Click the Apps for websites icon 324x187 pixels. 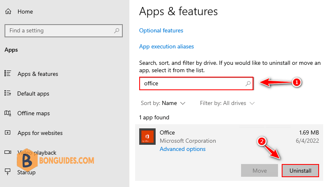[x=8, y=132]
